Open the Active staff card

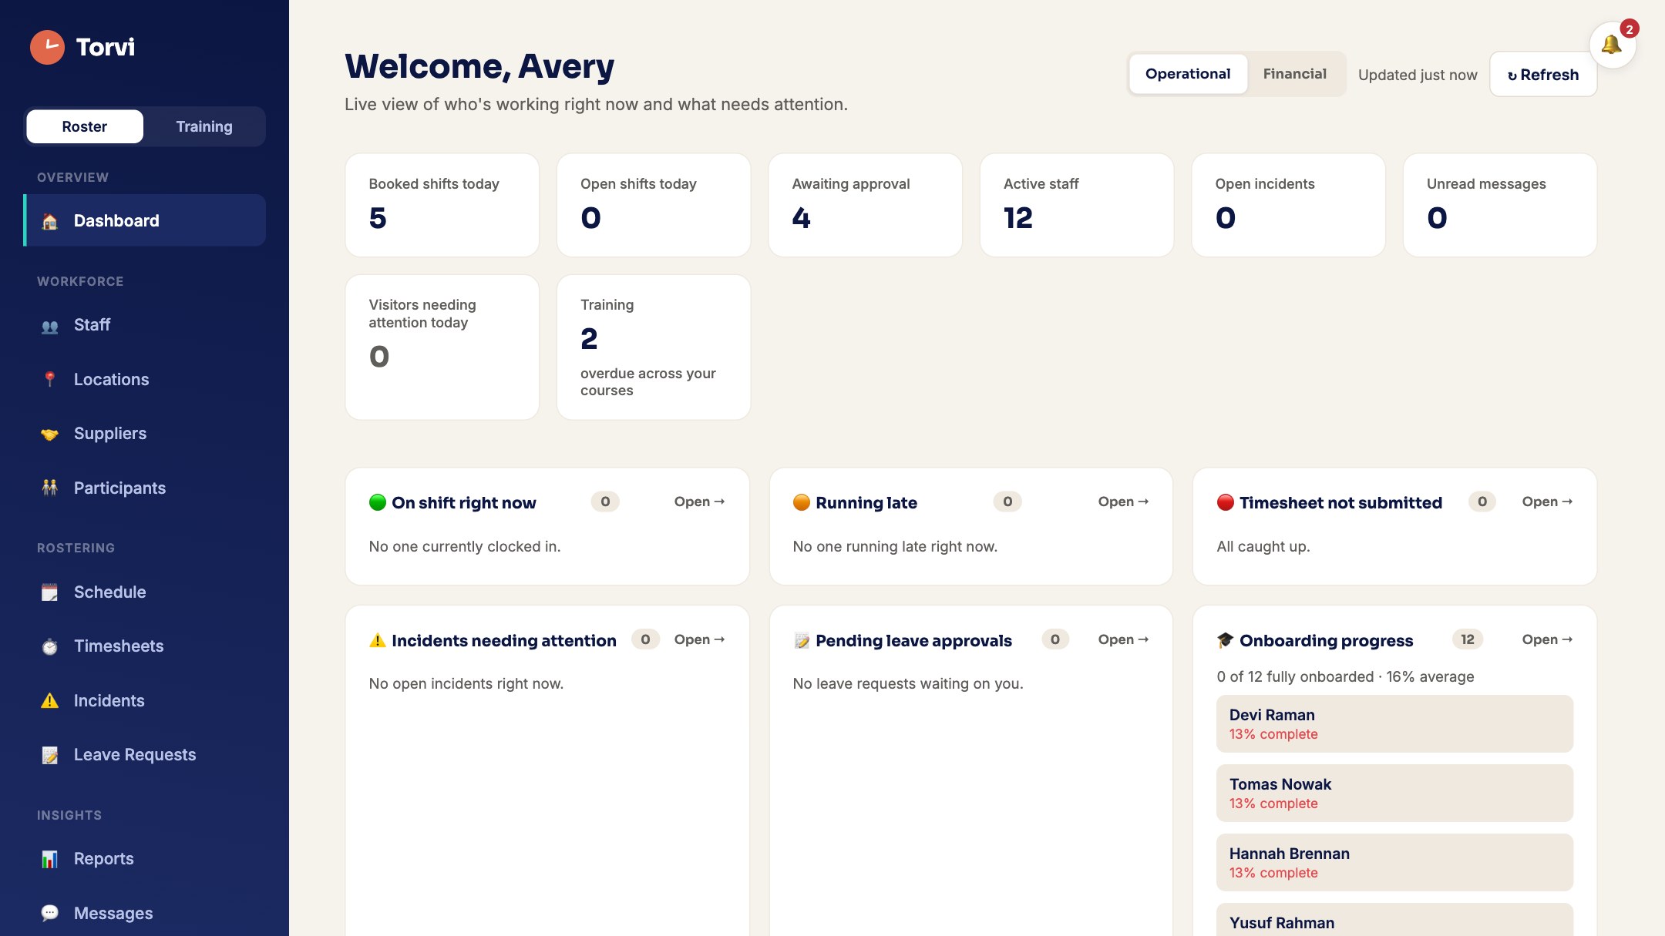[1077, 205]
